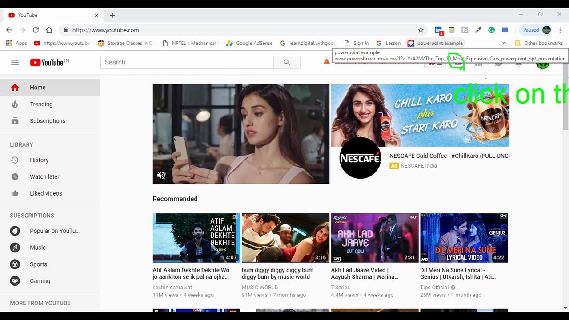Open Subscriptions in the sidebar

click(x=50, y=121)
